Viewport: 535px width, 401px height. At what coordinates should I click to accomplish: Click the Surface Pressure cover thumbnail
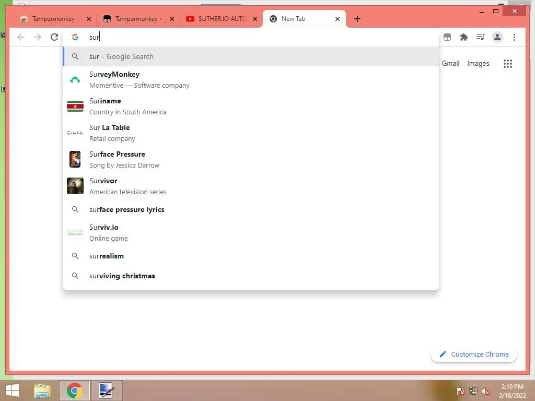(75, 159)
